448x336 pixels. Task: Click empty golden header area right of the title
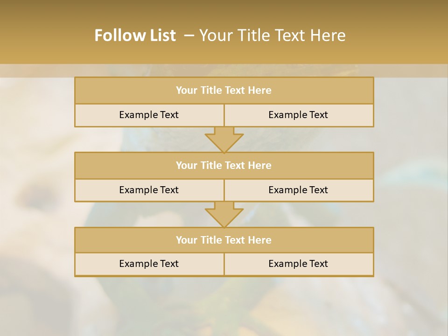click(401, 35)
